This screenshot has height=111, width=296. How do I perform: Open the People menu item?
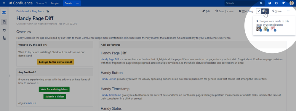[x=55, y=3]
